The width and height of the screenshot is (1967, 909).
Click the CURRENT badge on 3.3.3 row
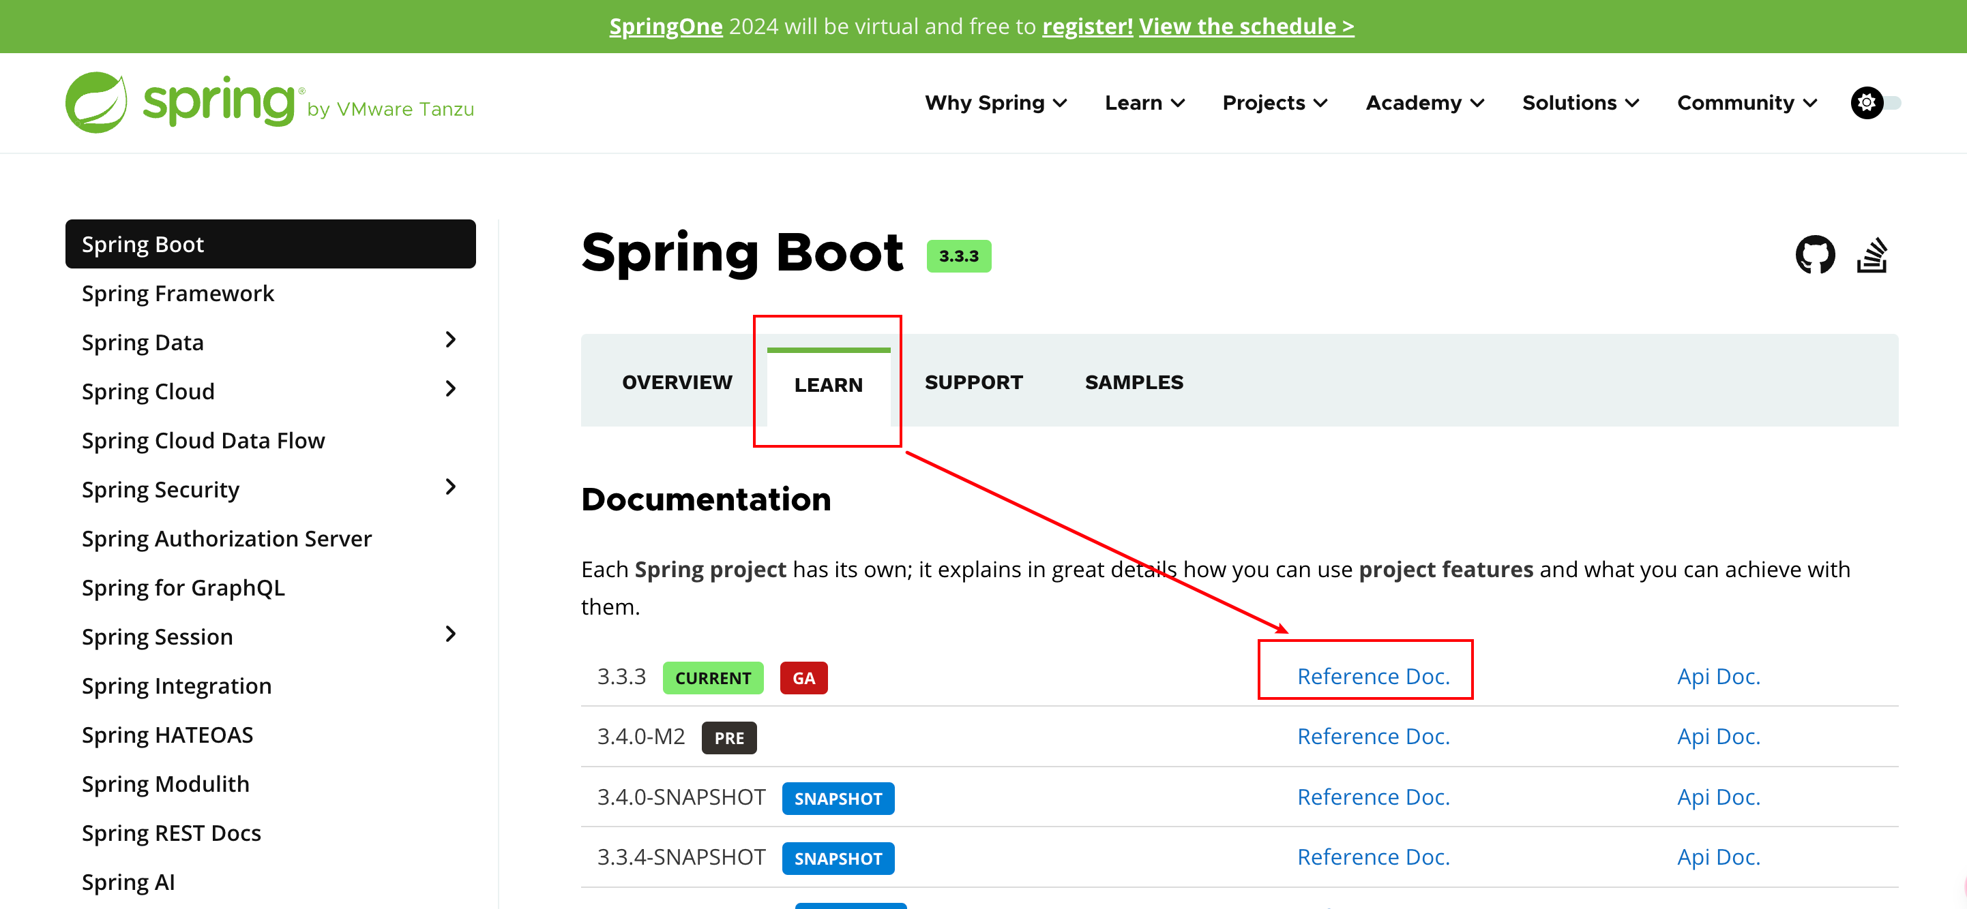coord(713,678)
